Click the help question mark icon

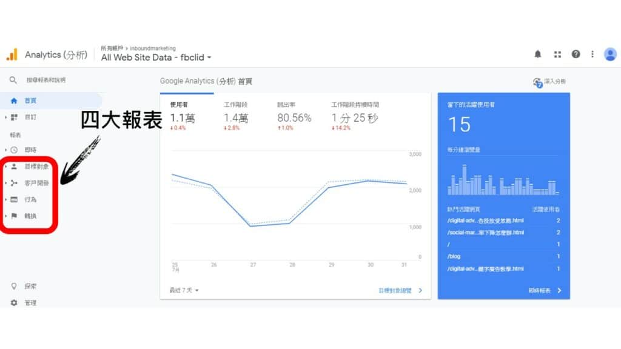(x=576, y=55)
